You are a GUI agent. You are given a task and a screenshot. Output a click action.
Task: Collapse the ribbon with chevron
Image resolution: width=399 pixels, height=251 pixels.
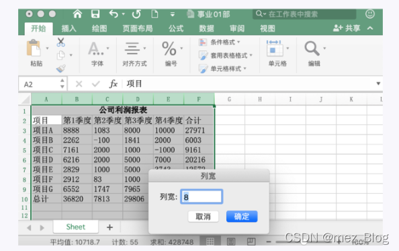coord(370,28)
